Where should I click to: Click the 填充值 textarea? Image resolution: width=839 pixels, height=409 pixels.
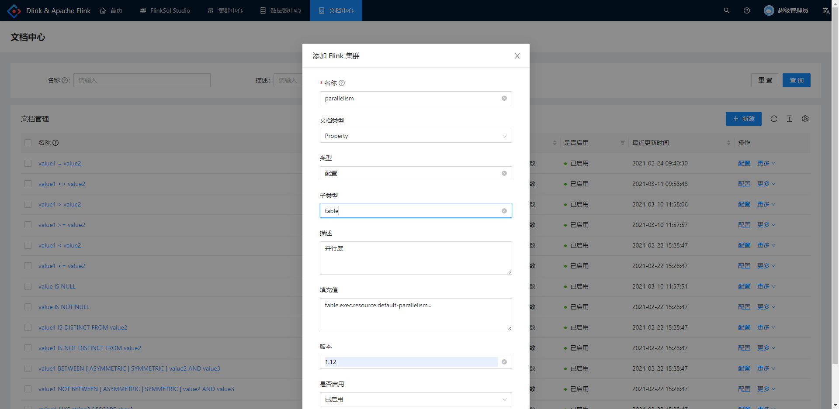point(416,315)
